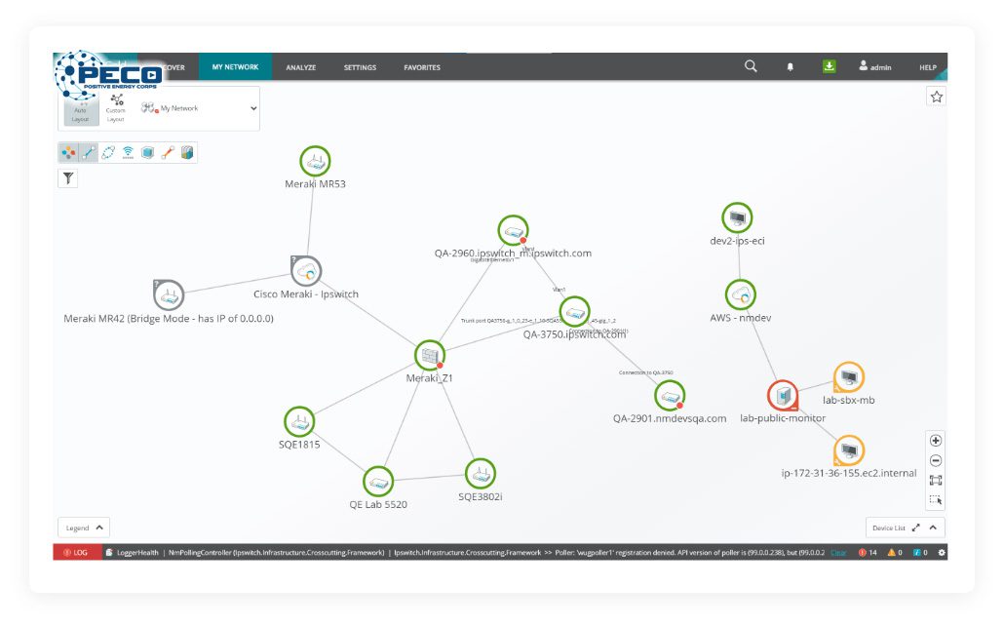
Task: Add map to favorites with star icon
Action: (x=936, y=97)
